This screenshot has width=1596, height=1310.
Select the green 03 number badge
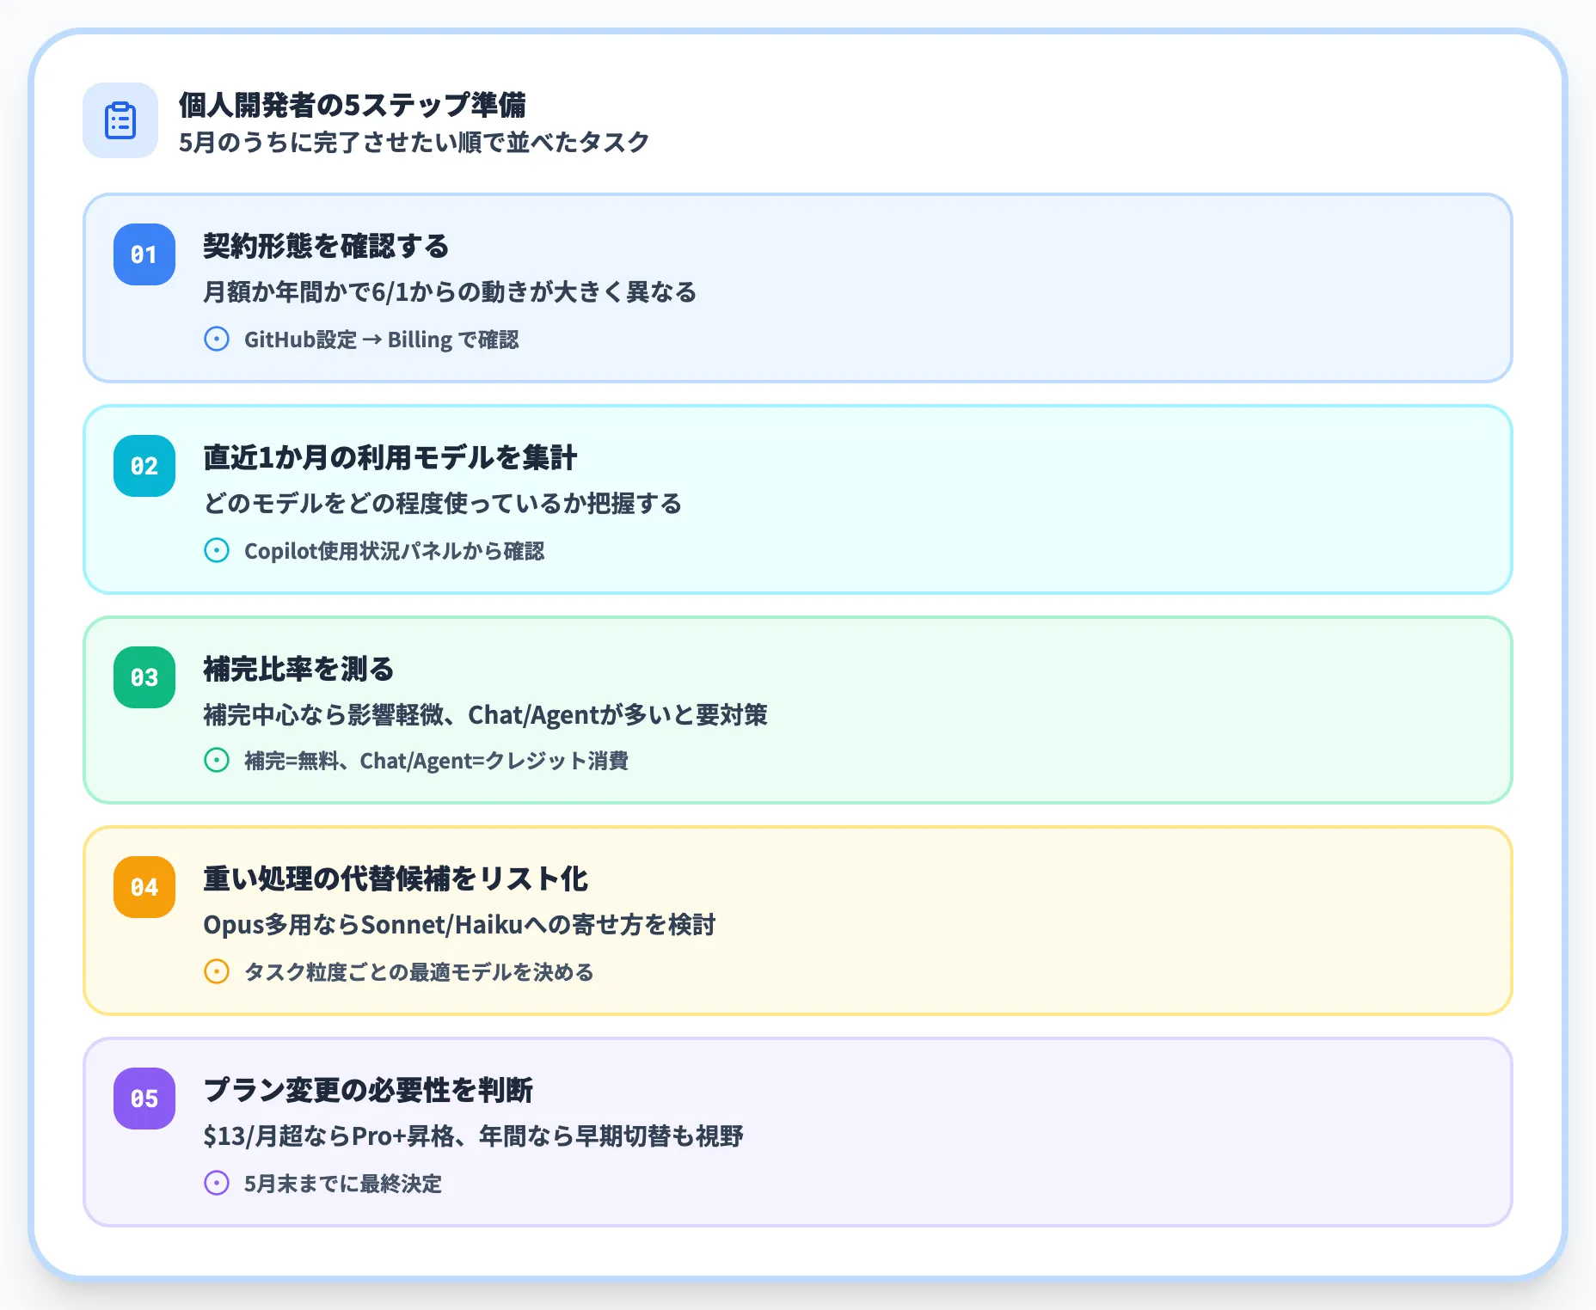coord(144,677)
